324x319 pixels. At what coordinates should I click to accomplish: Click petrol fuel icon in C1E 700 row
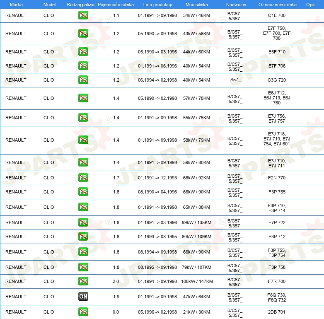[83, 15]
